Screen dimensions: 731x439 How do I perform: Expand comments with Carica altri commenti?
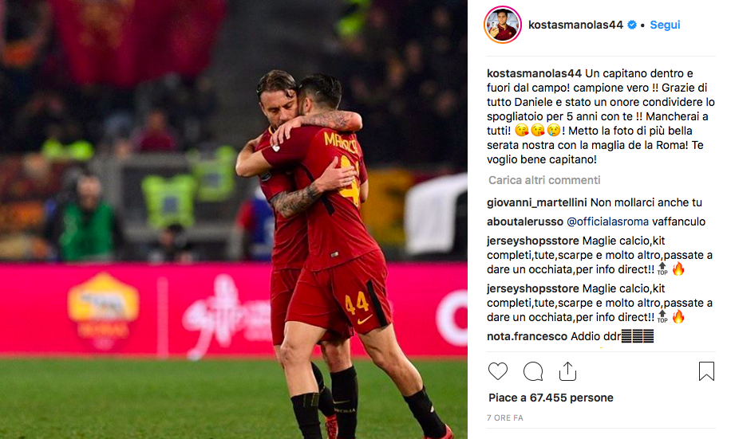(544, 180)
